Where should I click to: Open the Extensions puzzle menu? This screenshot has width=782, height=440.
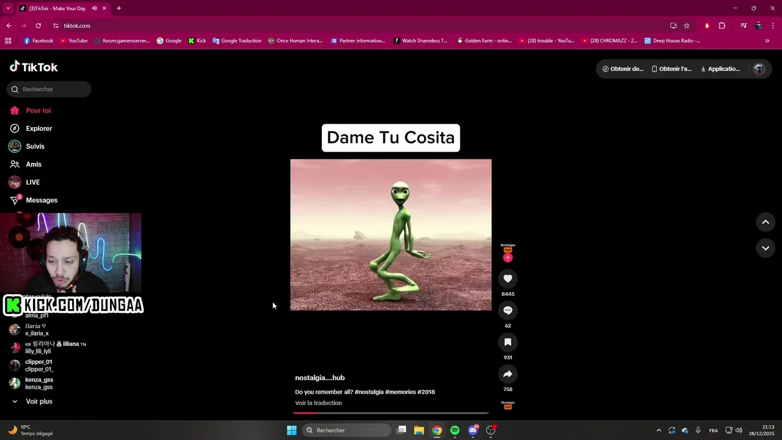(722, 26)
